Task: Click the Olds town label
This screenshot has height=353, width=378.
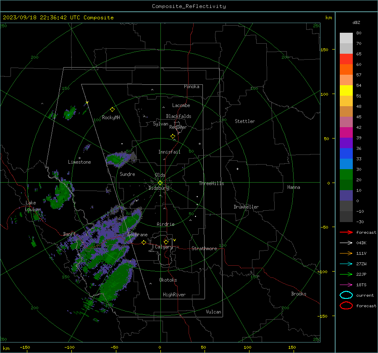Action: [160, 175]
